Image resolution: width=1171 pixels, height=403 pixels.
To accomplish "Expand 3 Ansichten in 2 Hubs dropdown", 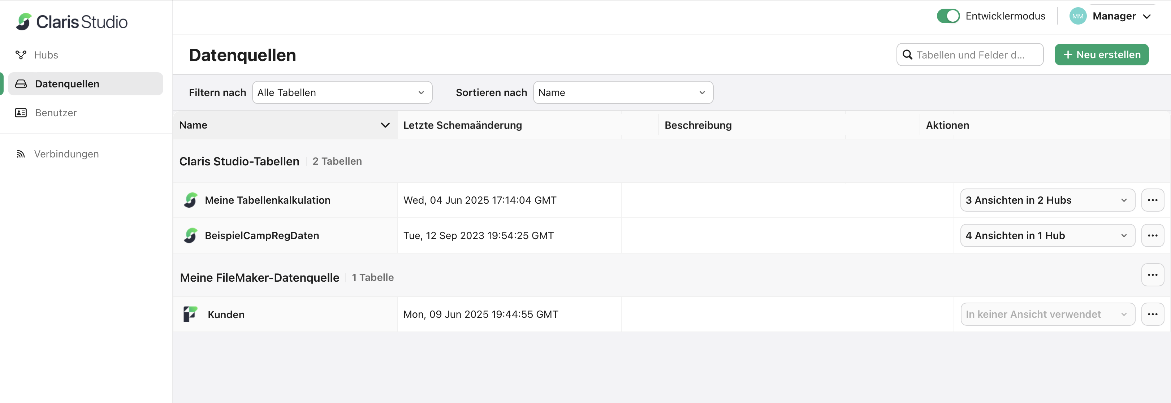I will 1047,200.
